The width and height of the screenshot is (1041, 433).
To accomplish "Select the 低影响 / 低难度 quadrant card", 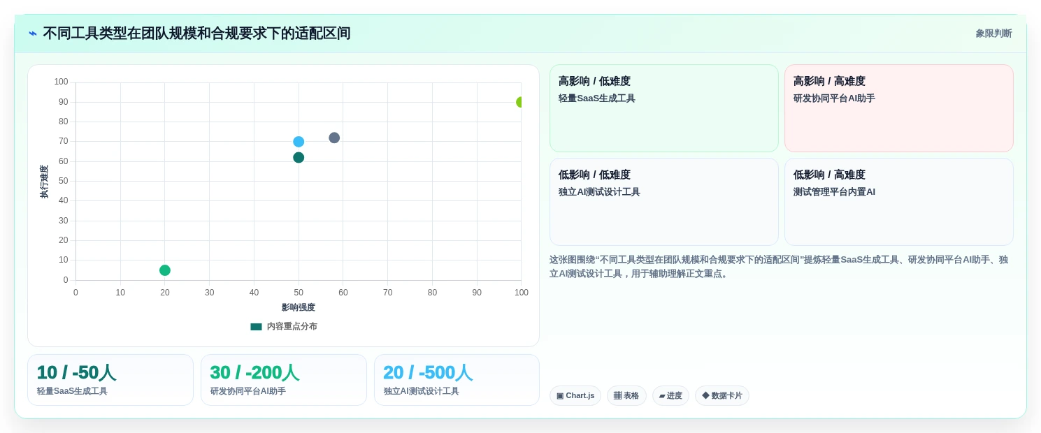I will pyautogui.click(x=663, y=202).
